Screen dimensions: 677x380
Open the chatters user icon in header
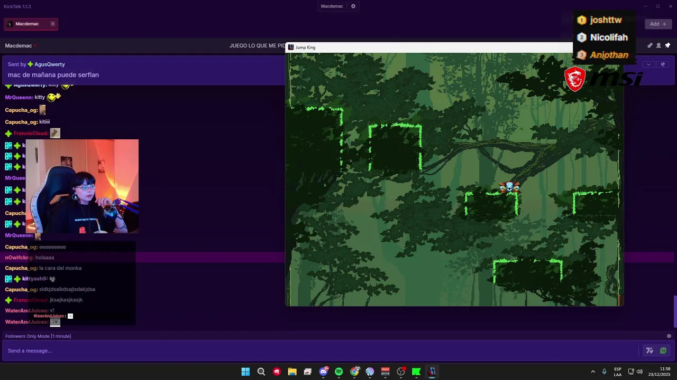pos(658,46)
